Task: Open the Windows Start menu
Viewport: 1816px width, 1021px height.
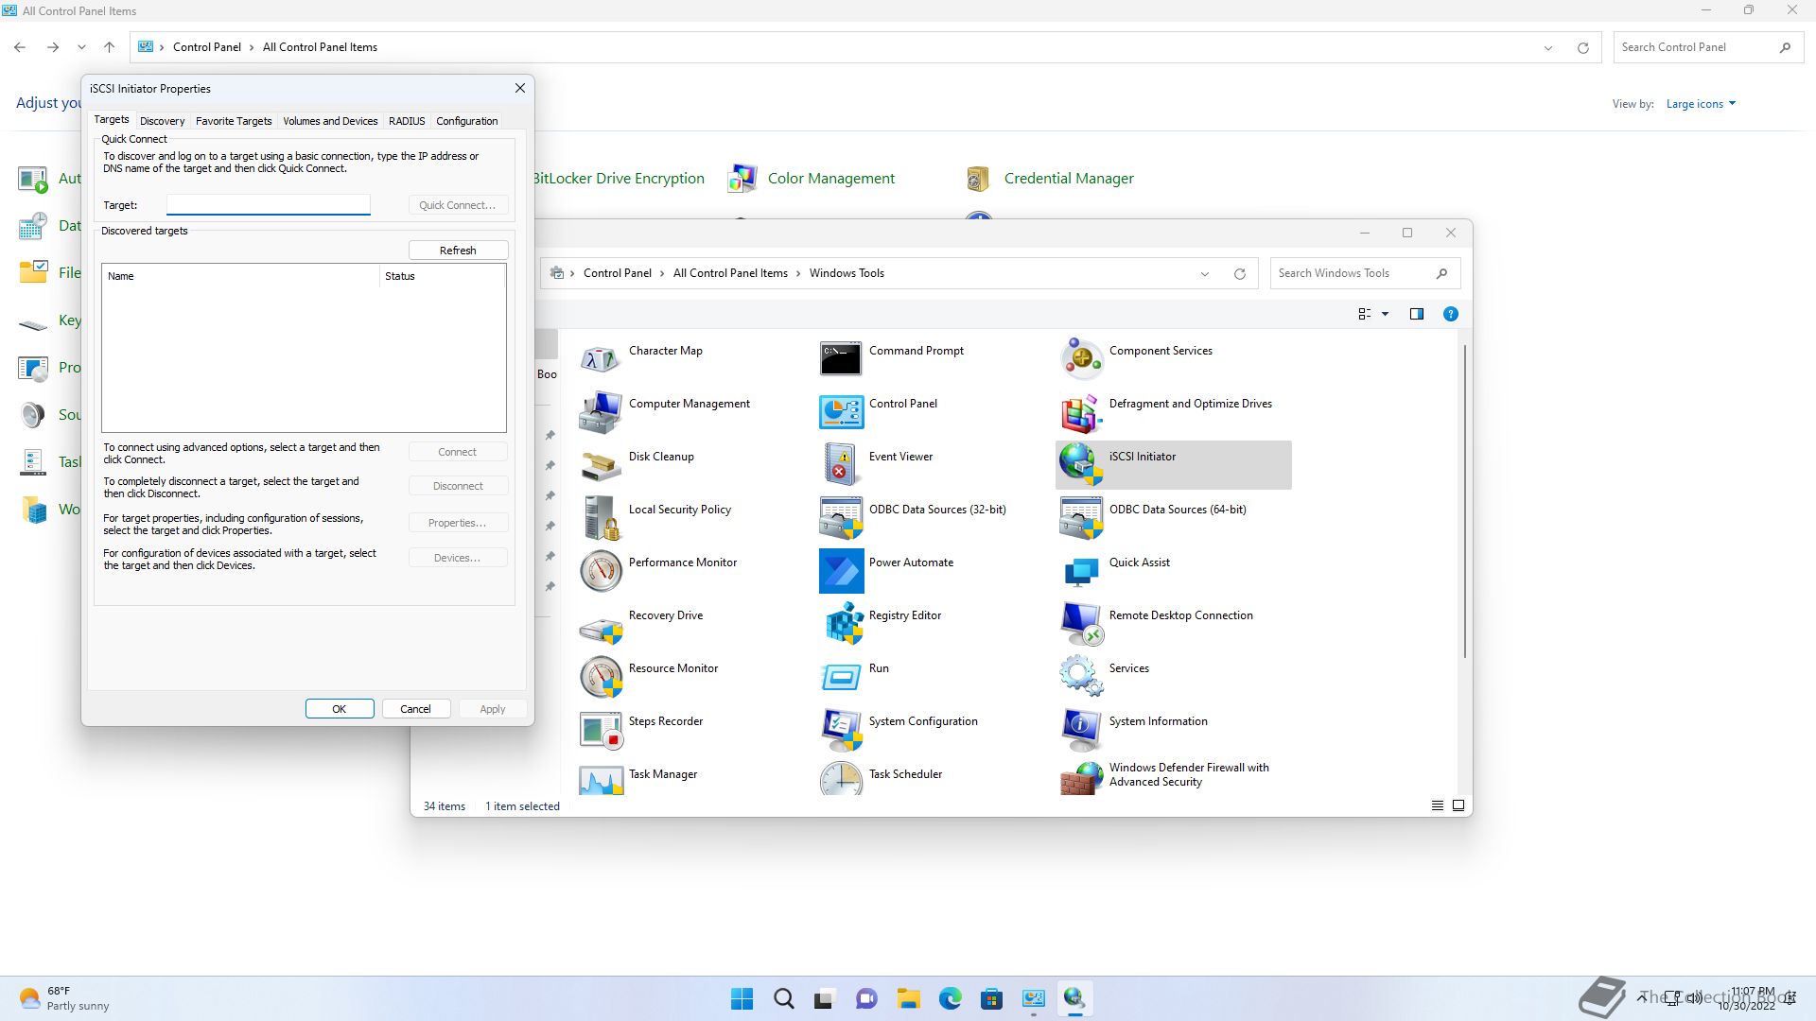Action: coord(742,998)
